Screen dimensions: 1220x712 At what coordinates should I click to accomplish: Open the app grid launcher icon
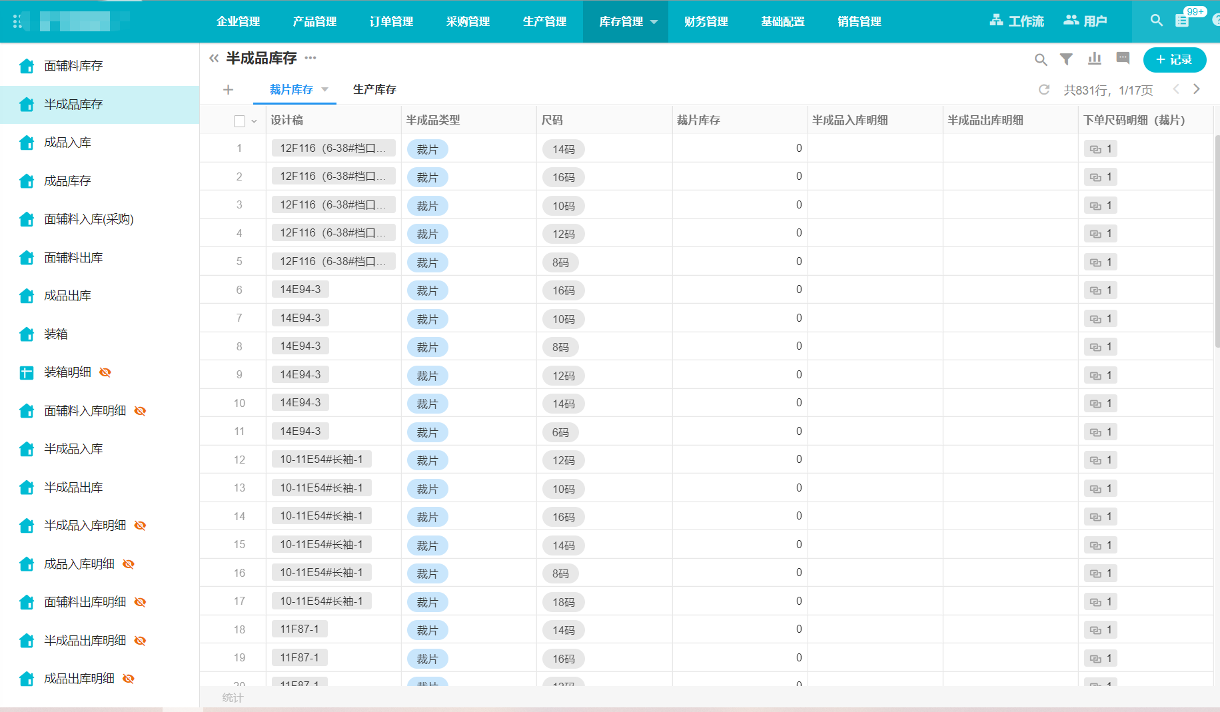pos(18,21)
